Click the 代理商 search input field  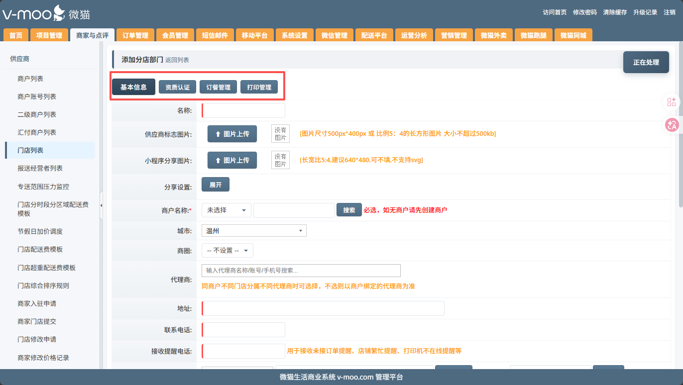(x=301, y=271)
